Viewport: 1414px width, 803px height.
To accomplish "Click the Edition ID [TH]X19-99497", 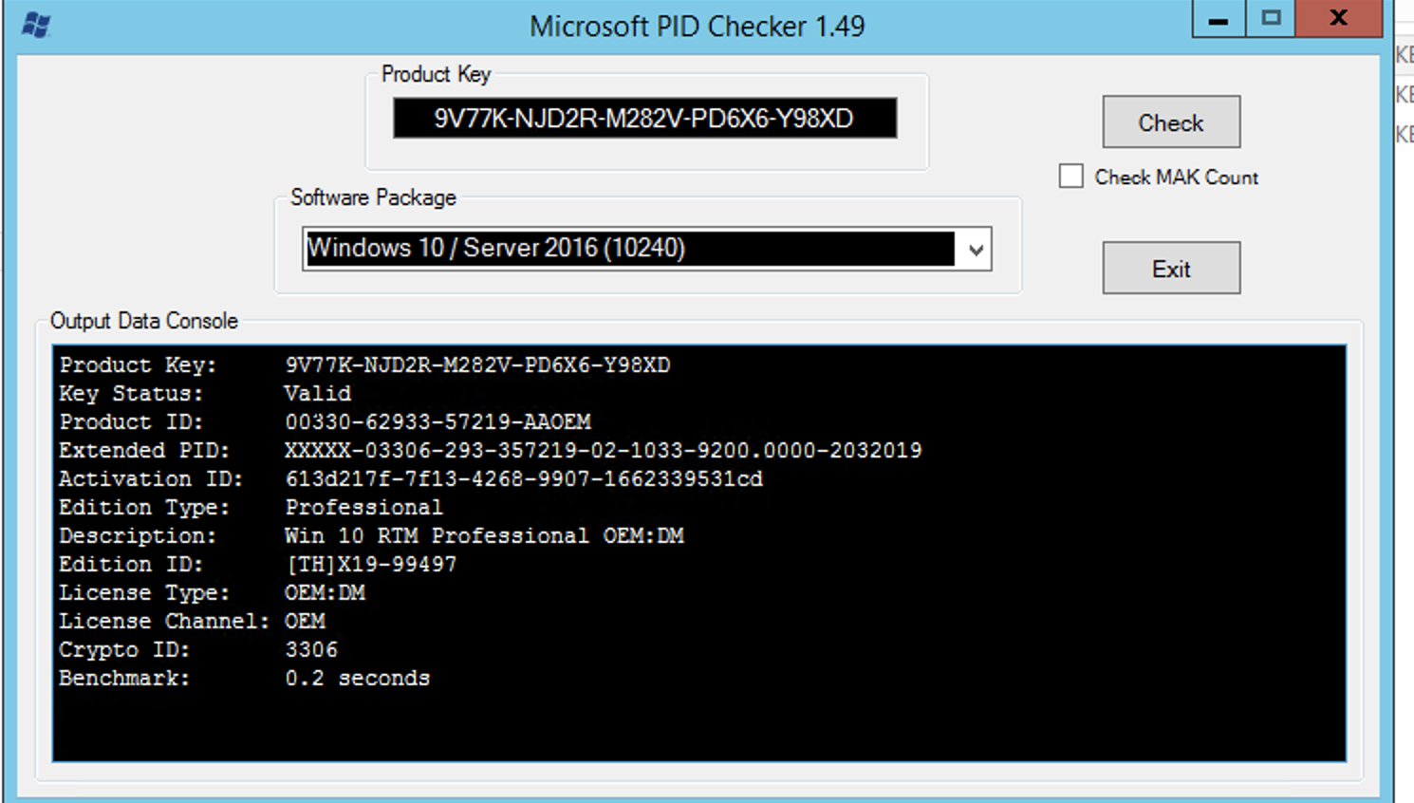I will coord(371,564).
